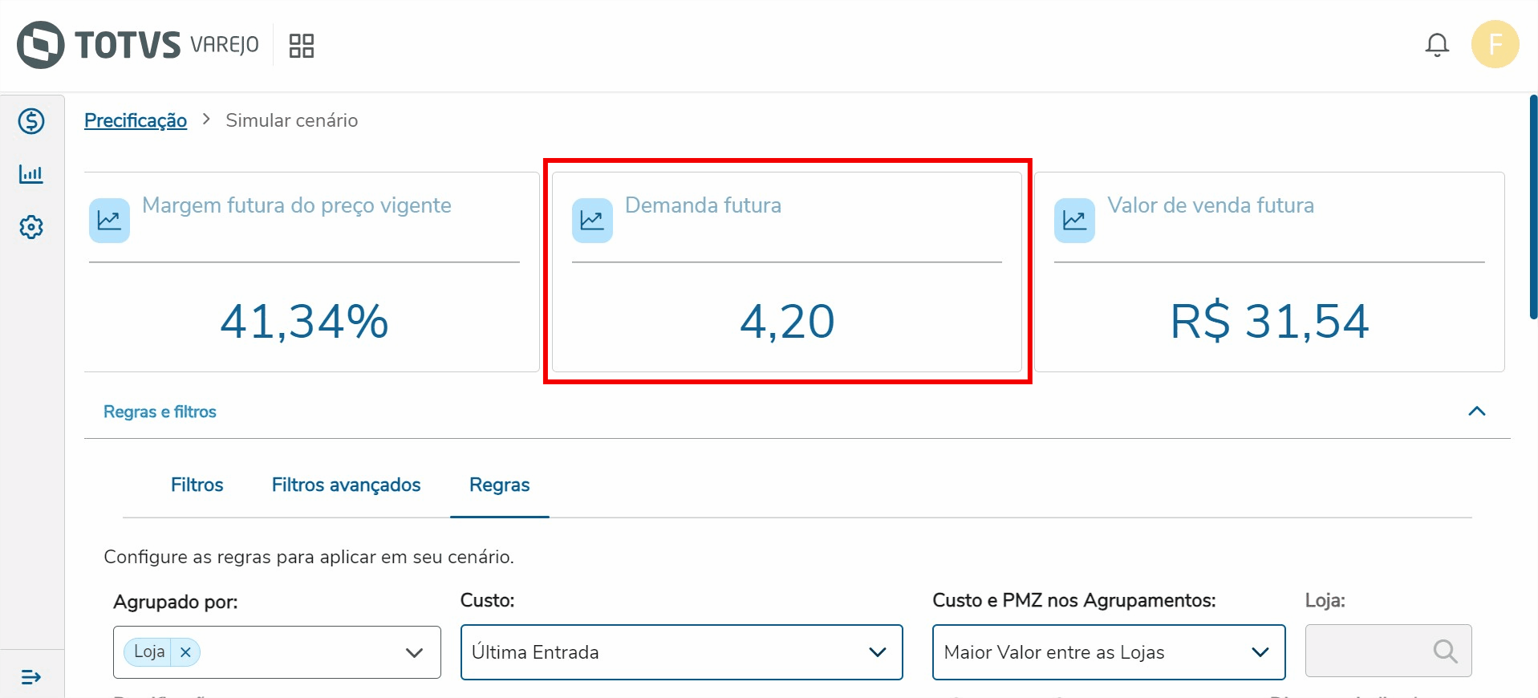
Task: Switch to the Filtros tab
Action: pos(197,485)
